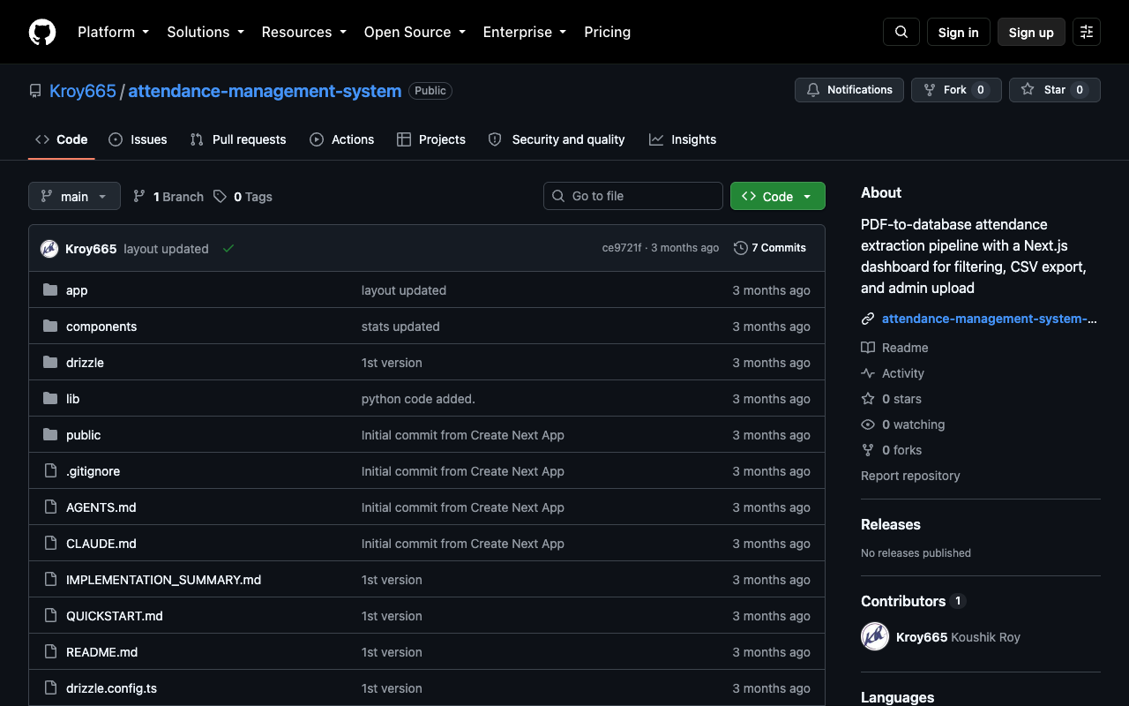
Task: Expand the Solutions menu
Action: tap(206, 32)
